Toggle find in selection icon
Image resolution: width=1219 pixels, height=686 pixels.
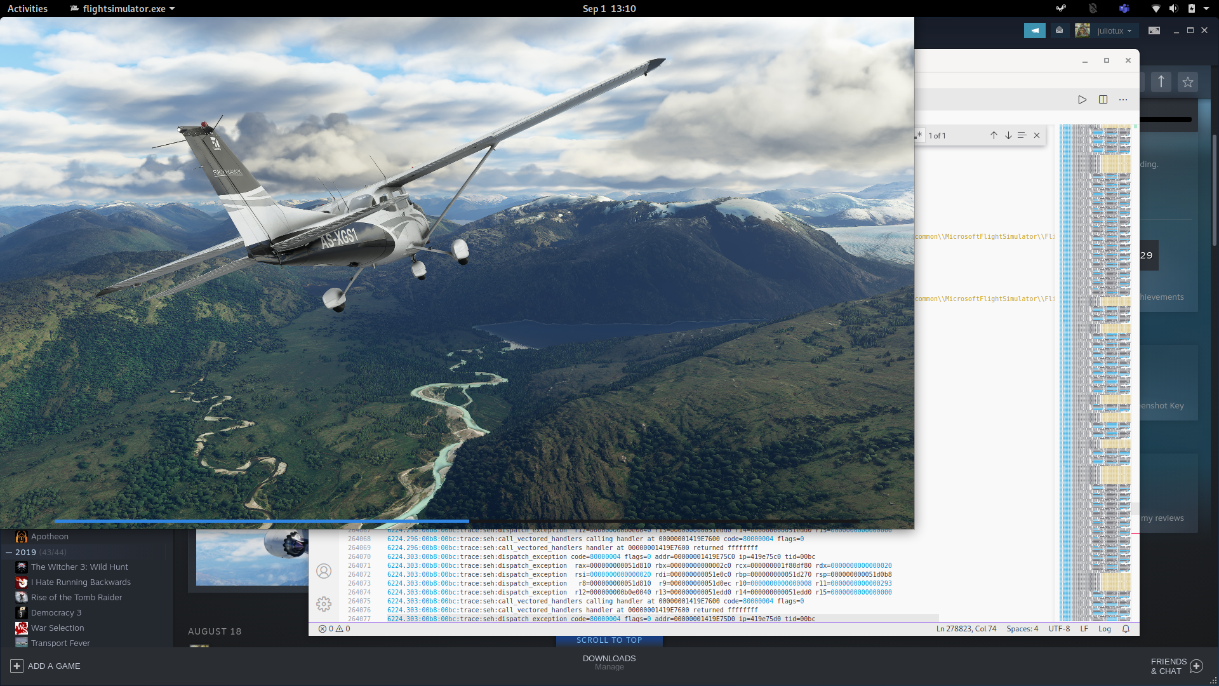click(x=1022, y=135)
